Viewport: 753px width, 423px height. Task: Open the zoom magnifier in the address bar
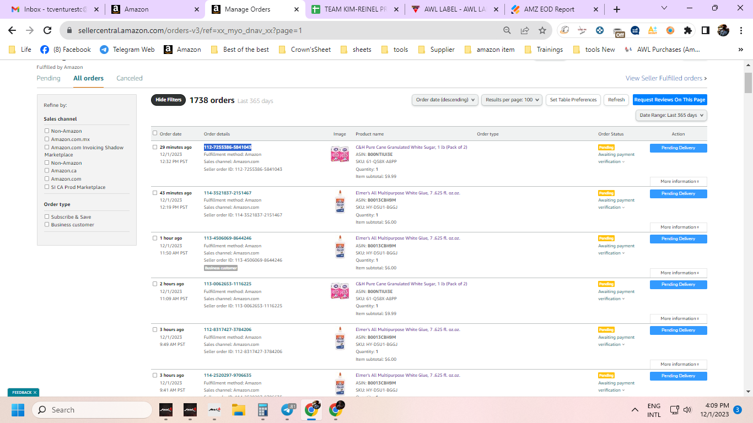[x=507, y=31]
